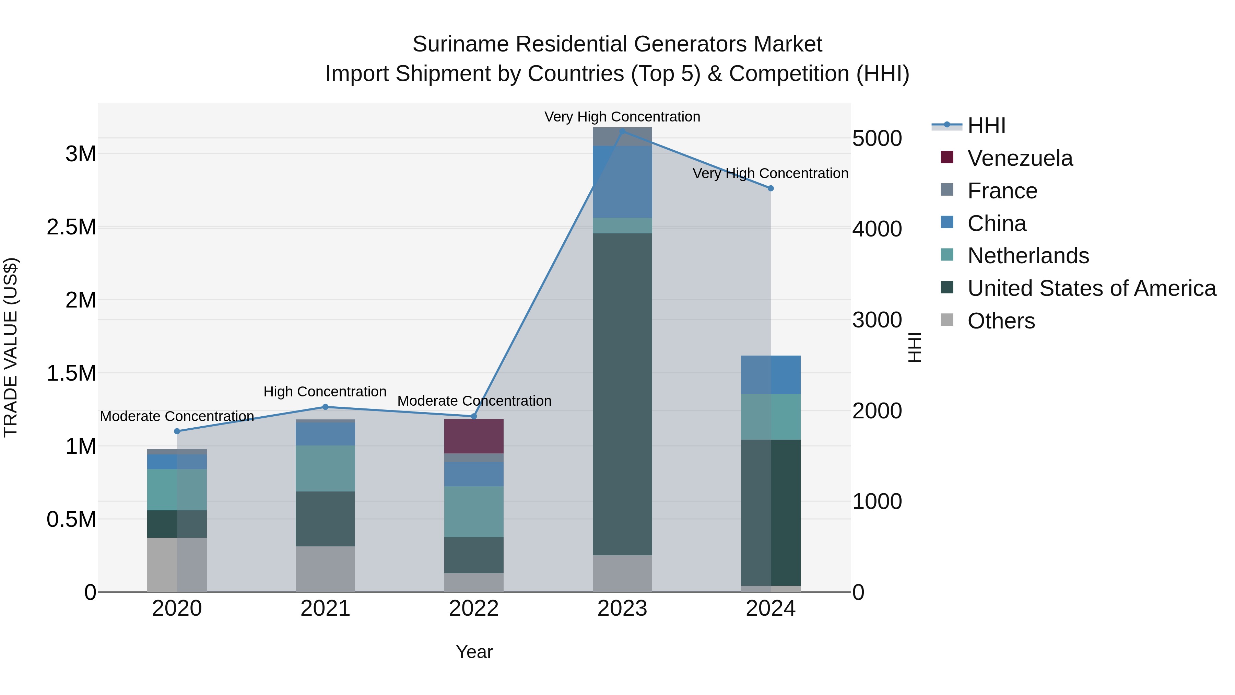Click the 2021 x-axis tick label

tap(326, 609)
